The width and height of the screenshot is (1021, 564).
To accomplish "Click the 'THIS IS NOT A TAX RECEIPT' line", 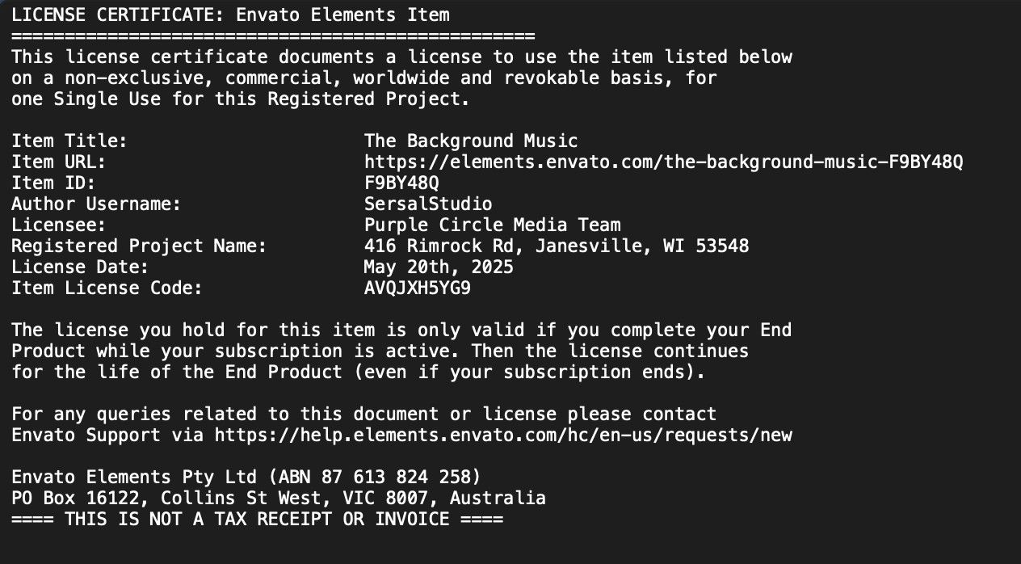I will (x=257, y=519).
